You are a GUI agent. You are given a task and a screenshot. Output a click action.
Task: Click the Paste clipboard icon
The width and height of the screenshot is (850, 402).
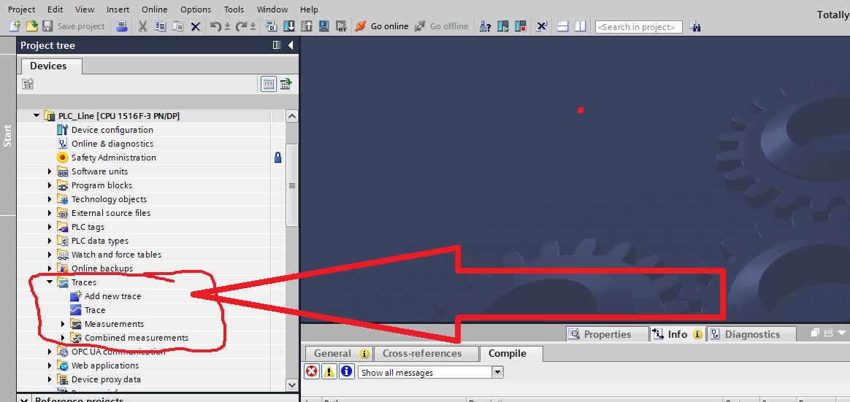(x=177, y=26)
